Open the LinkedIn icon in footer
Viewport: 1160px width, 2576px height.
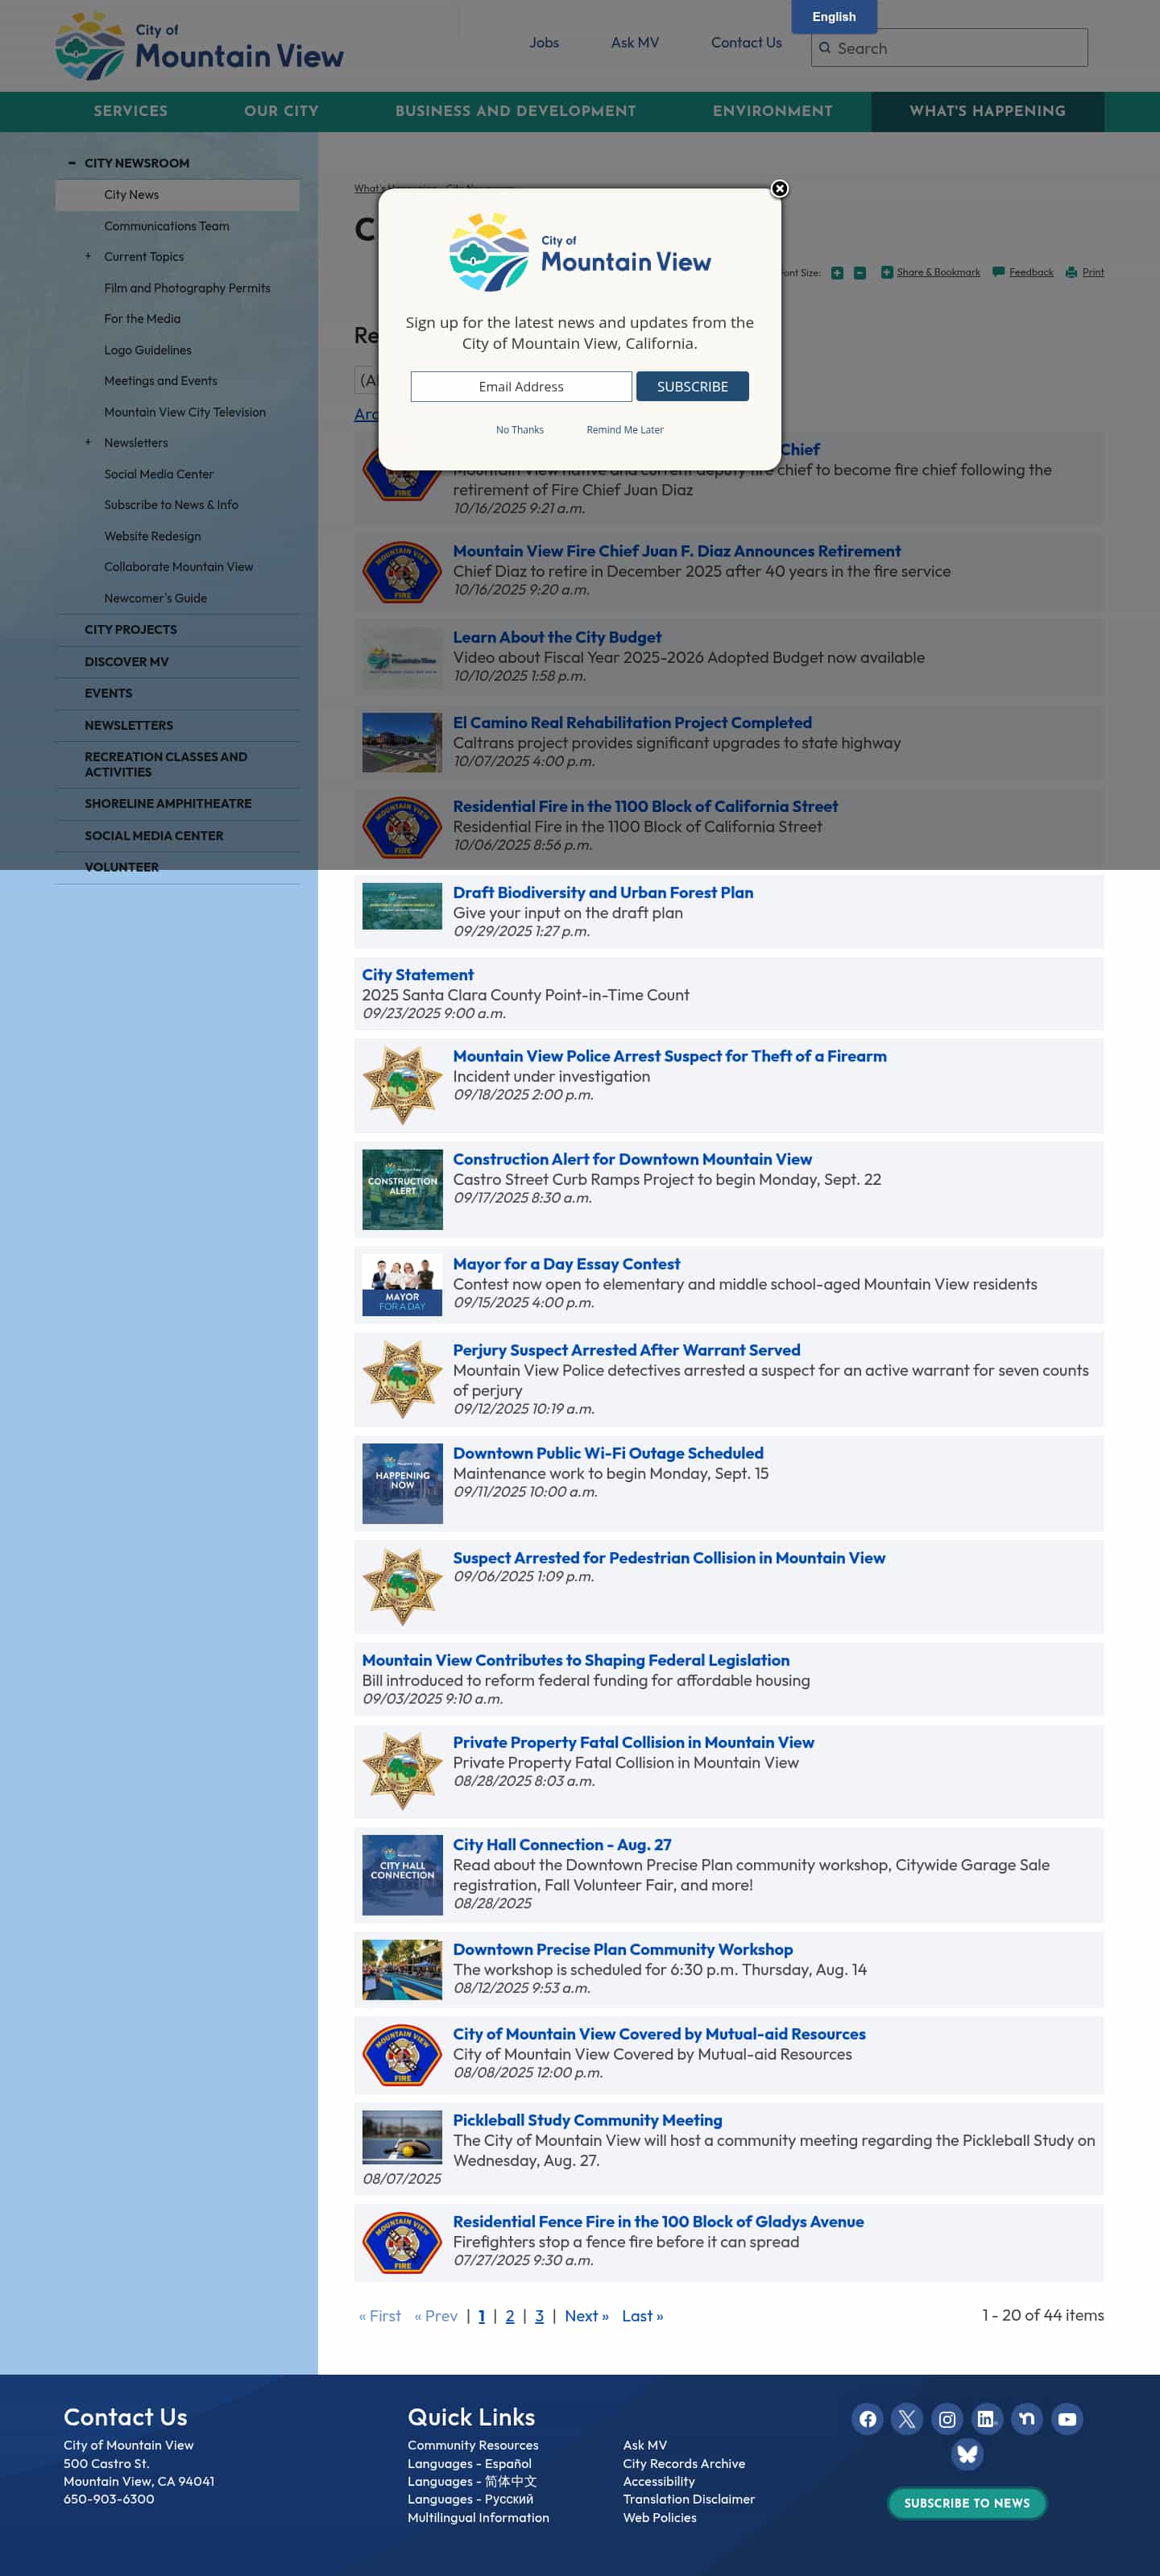point(987,2419)
